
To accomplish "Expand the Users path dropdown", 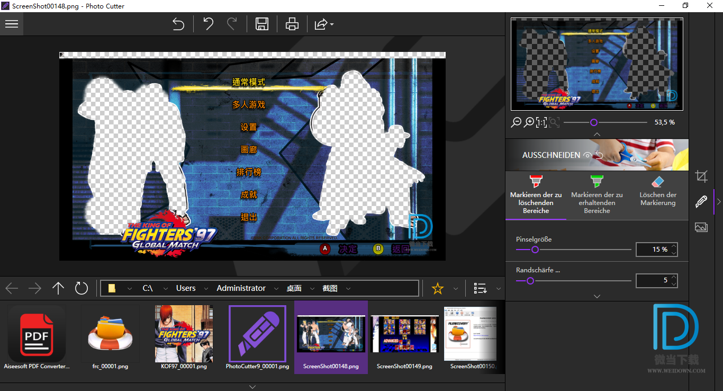I will [x=206, y=289].
